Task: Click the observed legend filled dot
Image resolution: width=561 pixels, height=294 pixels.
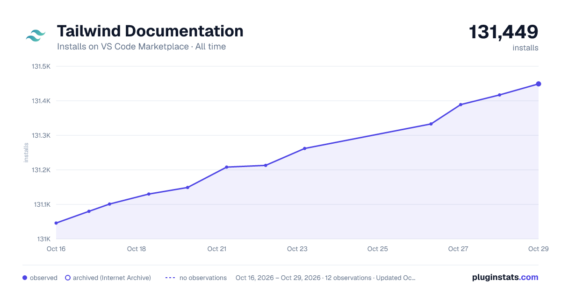Action: pyautogui.click(x=25, y=278)
